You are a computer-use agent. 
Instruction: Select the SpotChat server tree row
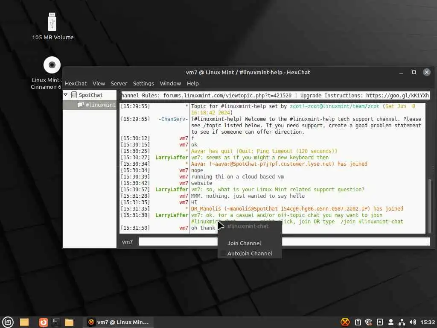click(90, 95)
